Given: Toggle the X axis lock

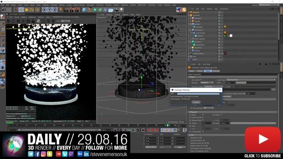Looking at the screenshot, I should click(x=44, y=10).
